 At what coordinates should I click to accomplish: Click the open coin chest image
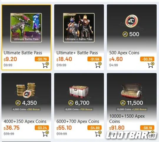(132, 91)
